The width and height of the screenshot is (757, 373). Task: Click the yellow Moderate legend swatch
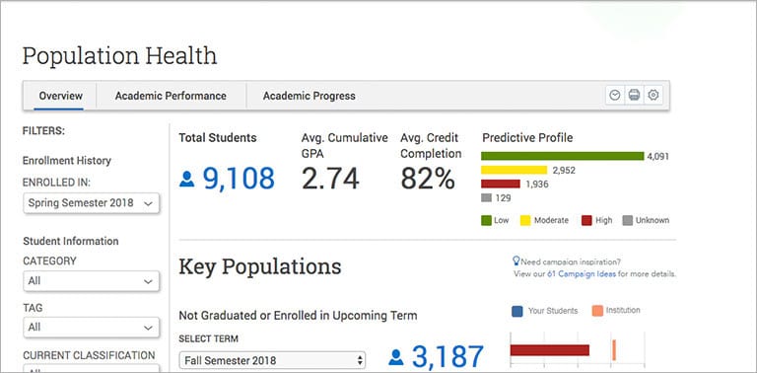[525, 220]
